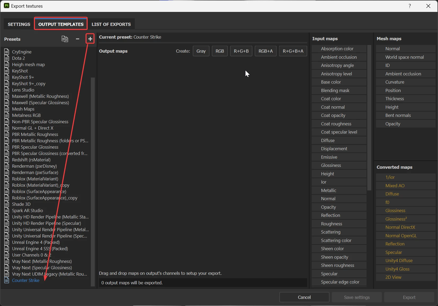Screen dimensions: 438x306
Task: Click the Normal OpenGL converted map
Action: coord(406,236)
